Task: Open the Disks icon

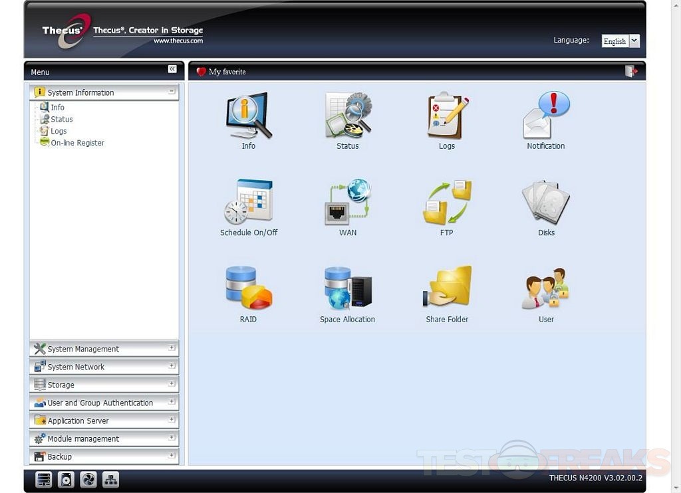Action: click(546, 202)
